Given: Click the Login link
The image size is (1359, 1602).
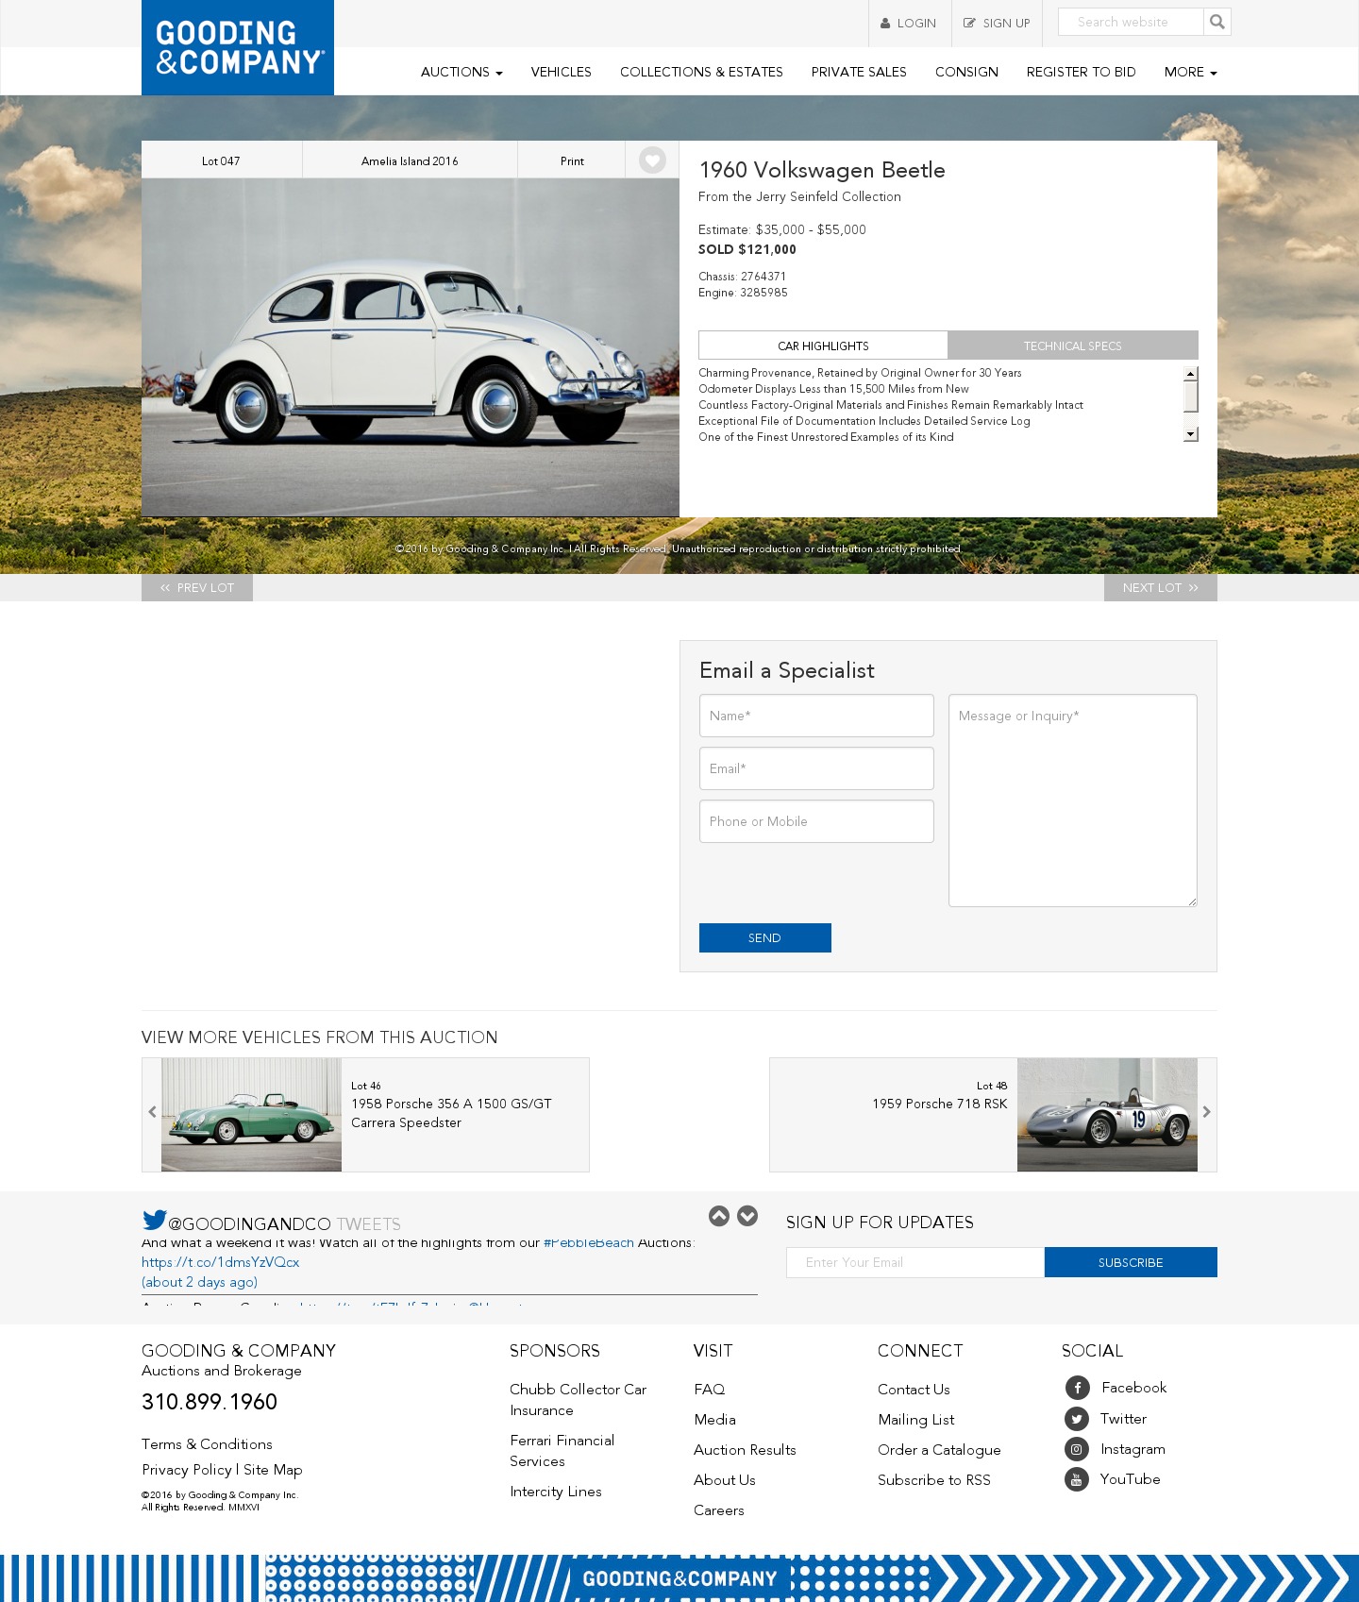Looking at the screenshot, I should point(909,24).
